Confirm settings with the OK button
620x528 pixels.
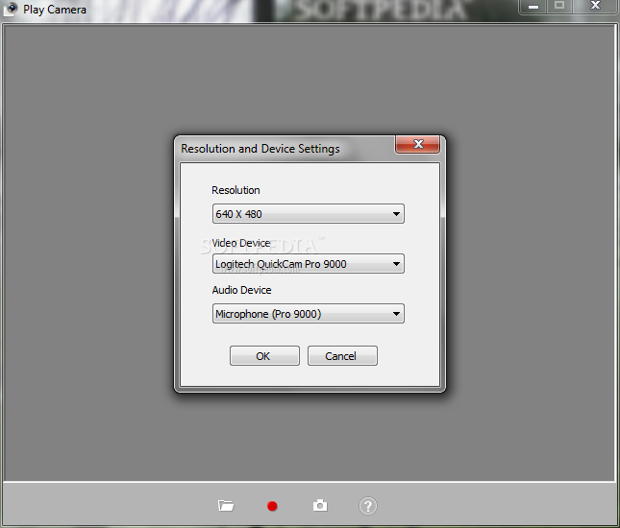pos(264,356)
